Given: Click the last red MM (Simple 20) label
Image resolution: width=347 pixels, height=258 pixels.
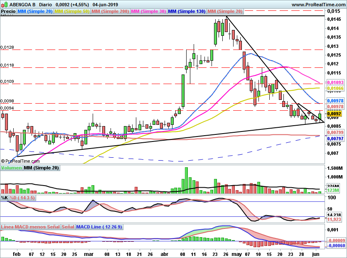Looking at the screenshot, I should [x=225, y=11].
